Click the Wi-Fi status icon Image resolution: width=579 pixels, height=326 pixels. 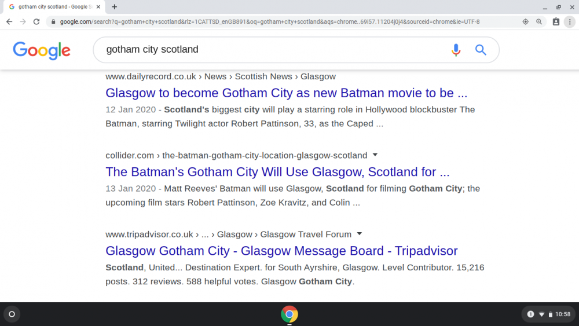pos(542,314)
